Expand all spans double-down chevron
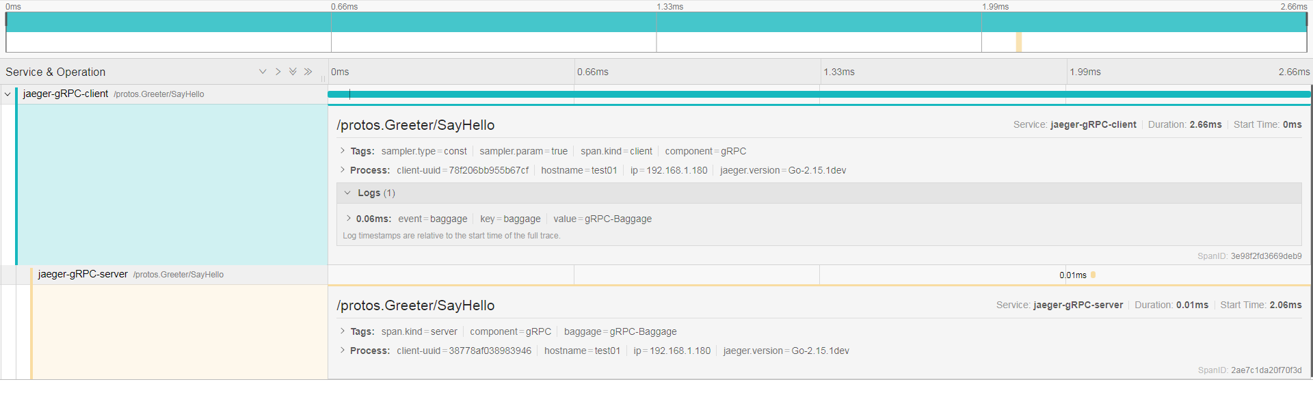Image resolution: width=1313 pixels, height=397 pixels. pyautogui.click(x=293, y=72)
